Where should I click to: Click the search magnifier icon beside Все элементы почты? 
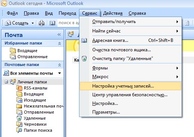(x=6, y=73)
